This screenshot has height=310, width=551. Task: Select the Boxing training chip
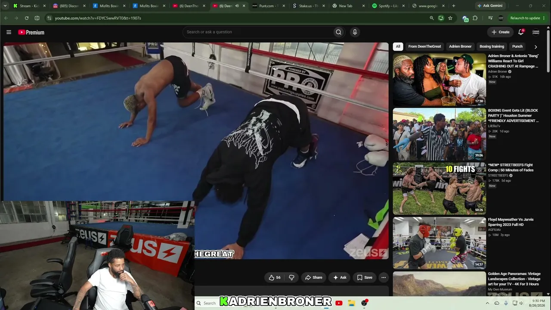click(x=492, y=46)
